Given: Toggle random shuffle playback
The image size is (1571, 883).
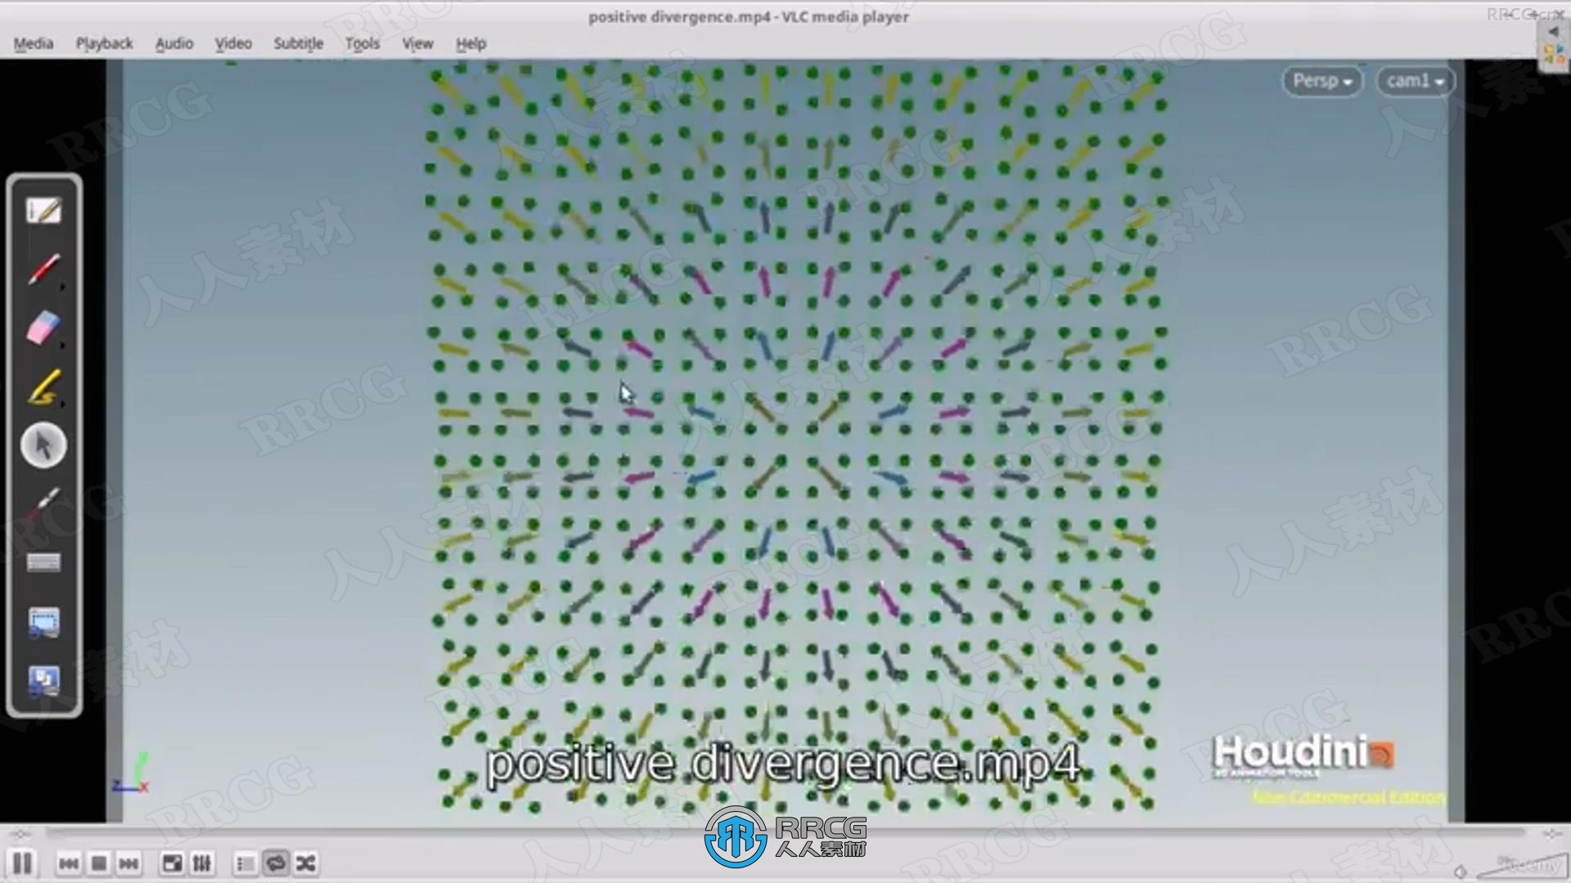Looking at the screenshot, I should coord(306,863).
